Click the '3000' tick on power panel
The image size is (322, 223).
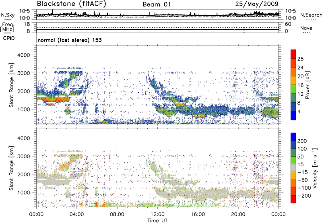[24, 73]
